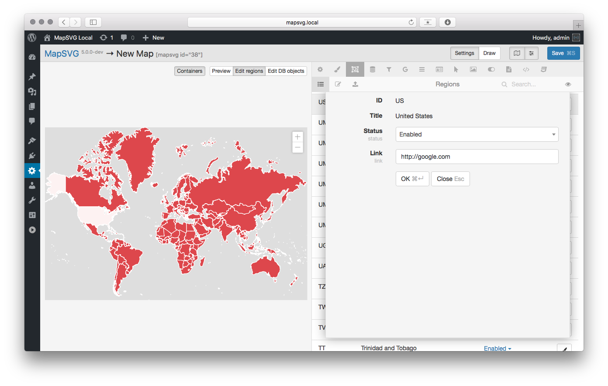Image resolution: width=608 pixels, height=386 pixels.
Task: Click the Safari sidebar toggle button
Action: coord(93,22)
